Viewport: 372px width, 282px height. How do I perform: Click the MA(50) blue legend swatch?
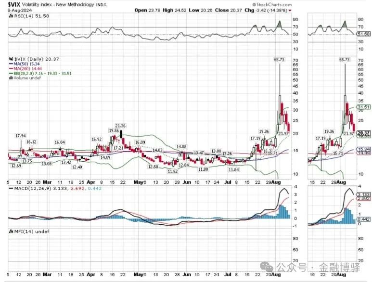11,64
